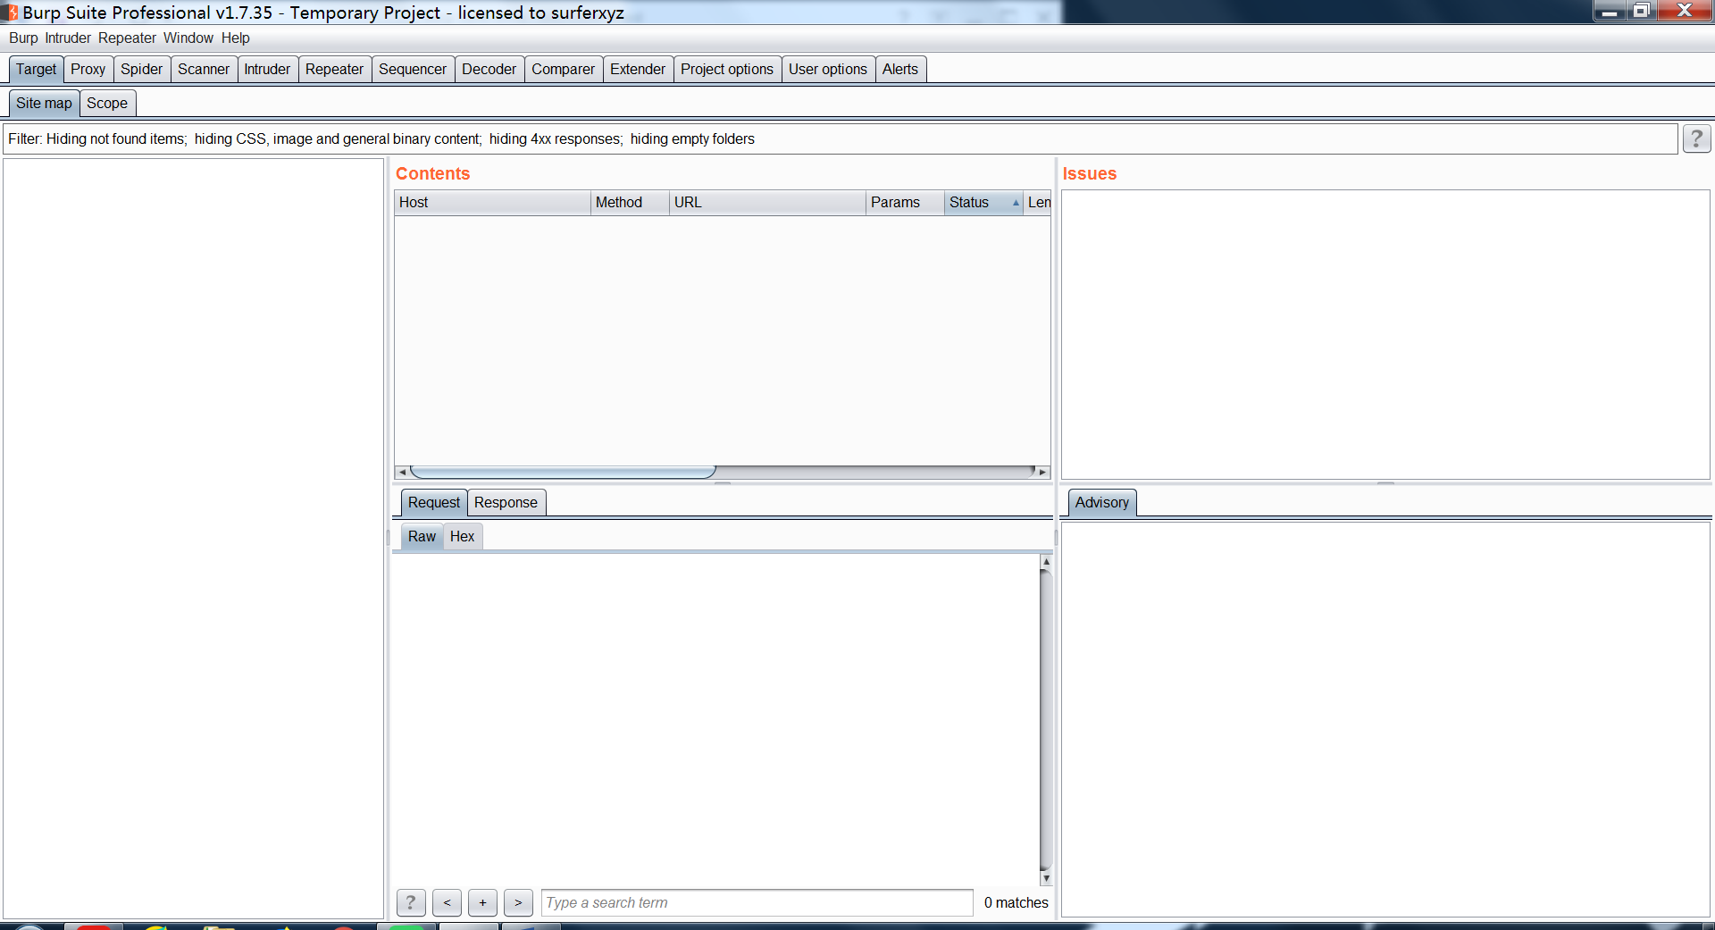Open the filter settings bar

(841, 138)
